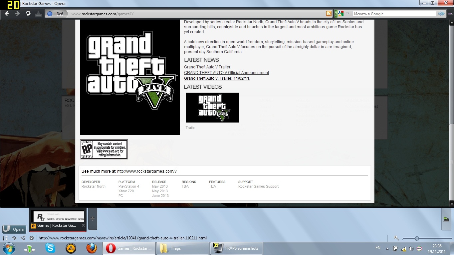The width and height of the screenshot is (454, 255).
Task: Go back with the browser back arrow
Action: (x=7, y=14)
